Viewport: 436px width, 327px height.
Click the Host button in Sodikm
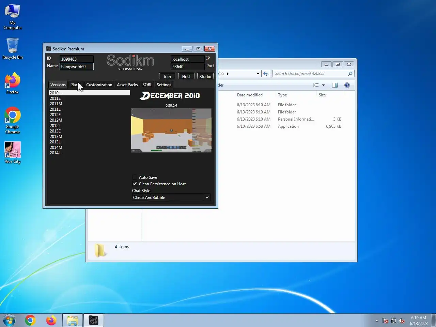point(186,76)
